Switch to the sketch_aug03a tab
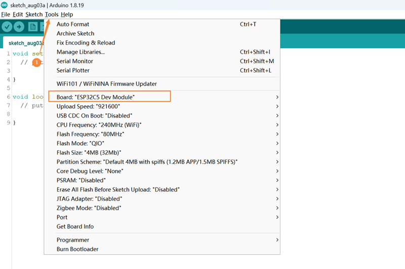Viewport: 405px width, 269px height. pos(25,43)
